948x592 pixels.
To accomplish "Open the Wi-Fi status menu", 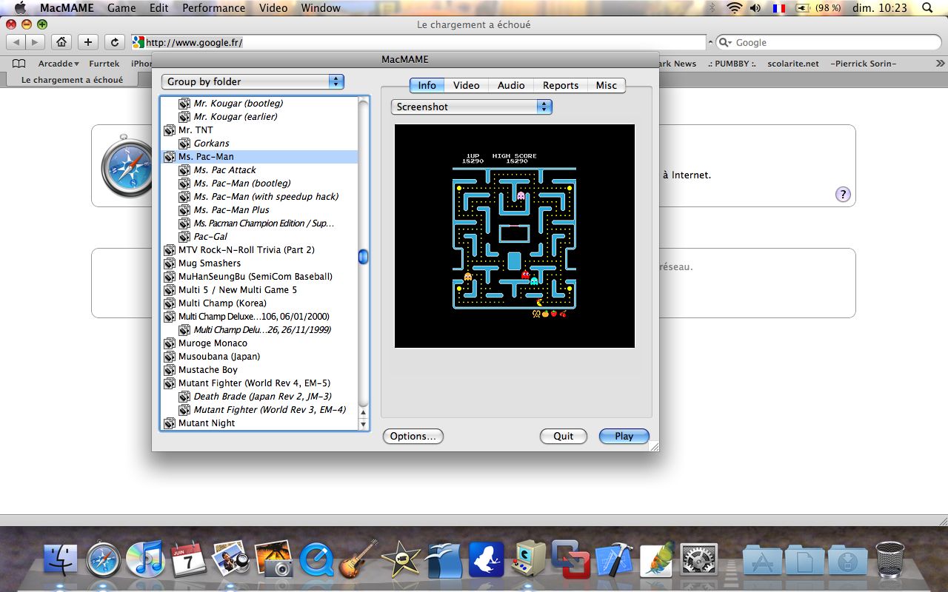I will pos(734,8).
